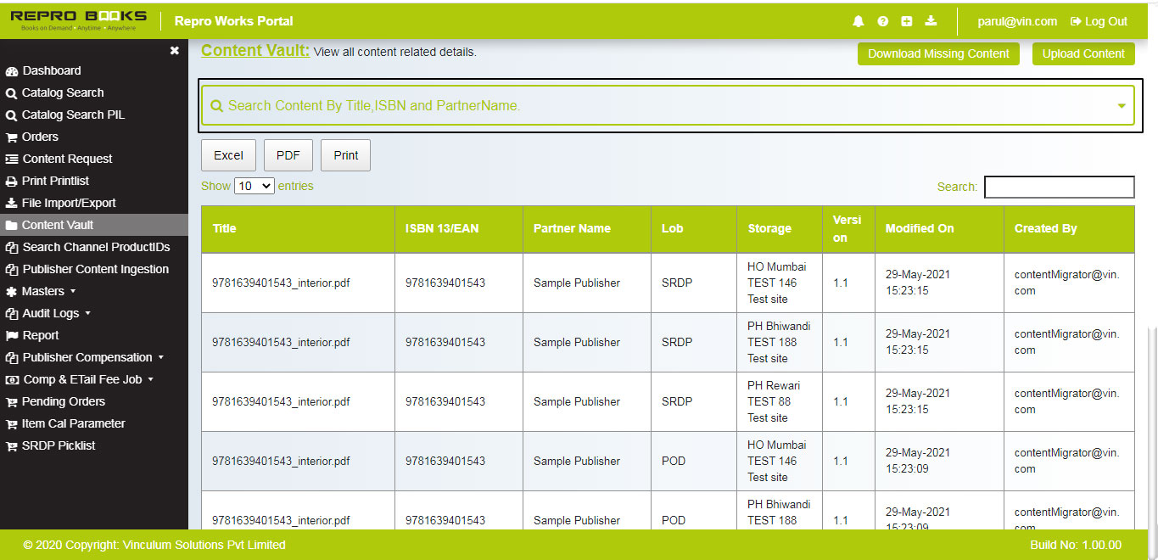The height and width of the screenshot is (560, 1158).
Task: Click the Upload Content button
Action: pos(1082,53)
